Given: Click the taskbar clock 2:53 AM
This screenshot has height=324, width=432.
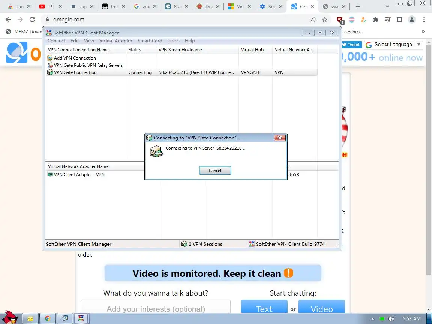Looking at the screenshot, I should pos(412,319).
